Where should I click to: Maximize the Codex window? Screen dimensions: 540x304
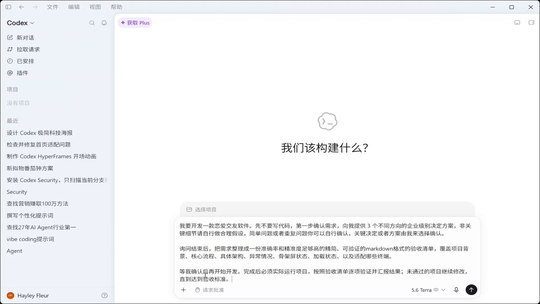[512, 7]
